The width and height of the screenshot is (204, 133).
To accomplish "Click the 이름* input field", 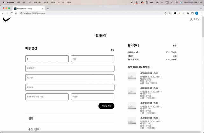I will click(93, 59).
